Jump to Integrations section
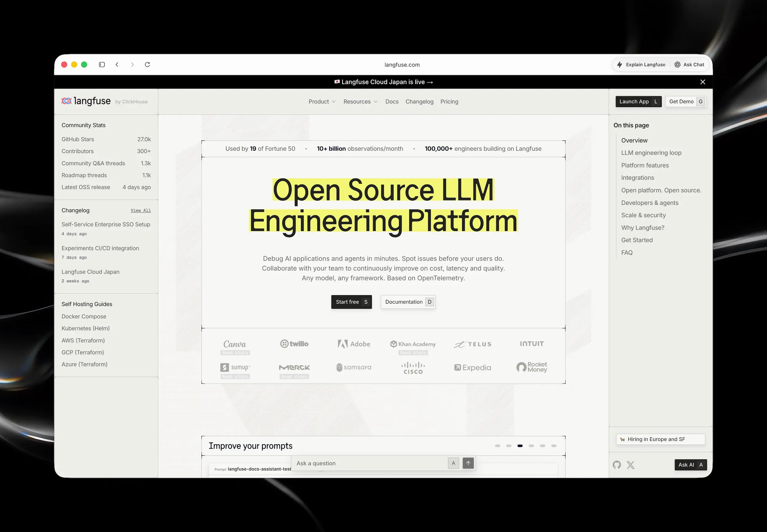Image resolution: width=767 pixels, height=532 pixels. point(638,178)
